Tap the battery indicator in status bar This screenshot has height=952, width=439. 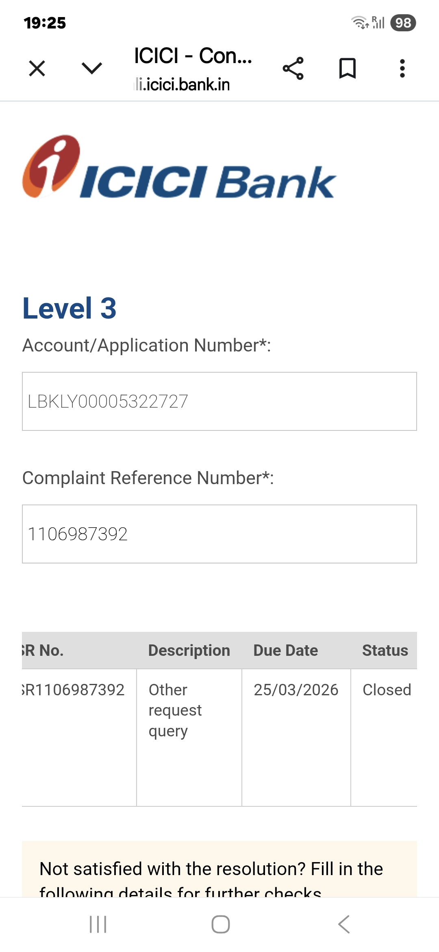click(x=403, y=23)
